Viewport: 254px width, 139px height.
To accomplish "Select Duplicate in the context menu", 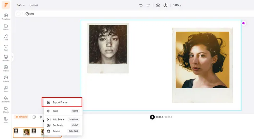I will pos(58,125).
